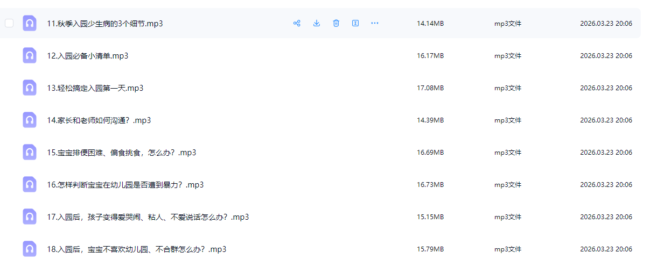Click the headphone icon beside 12.入园必备小清单.mp3
This screenshot has width=650, height=274.
30,55
